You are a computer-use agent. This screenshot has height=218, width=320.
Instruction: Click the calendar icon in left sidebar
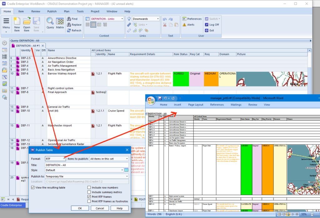[x=4, y=63]
